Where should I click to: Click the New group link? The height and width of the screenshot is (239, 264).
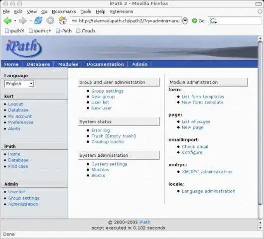coord(103,97)
